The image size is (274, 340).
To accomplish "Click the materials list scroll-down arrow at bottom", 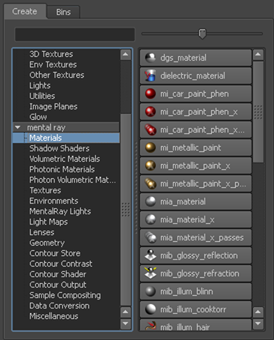I will point(258,324).
